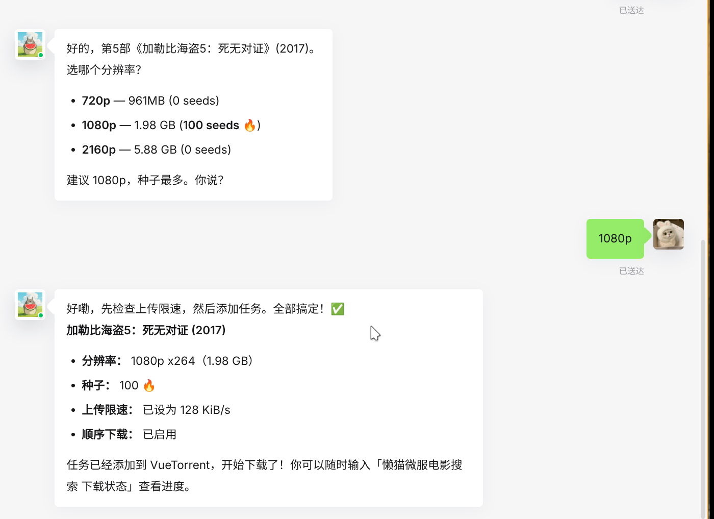Click the green 1080p sent message bubble
This screenshot has height=519, width=714.
pos(615,239)
